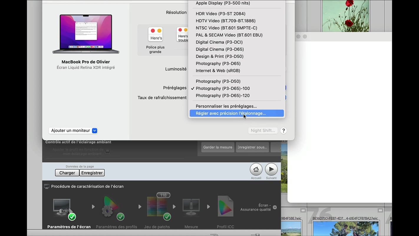Click Garder la mesure button
This screenshot has width=419, height=236.
[x=218, y=147]
